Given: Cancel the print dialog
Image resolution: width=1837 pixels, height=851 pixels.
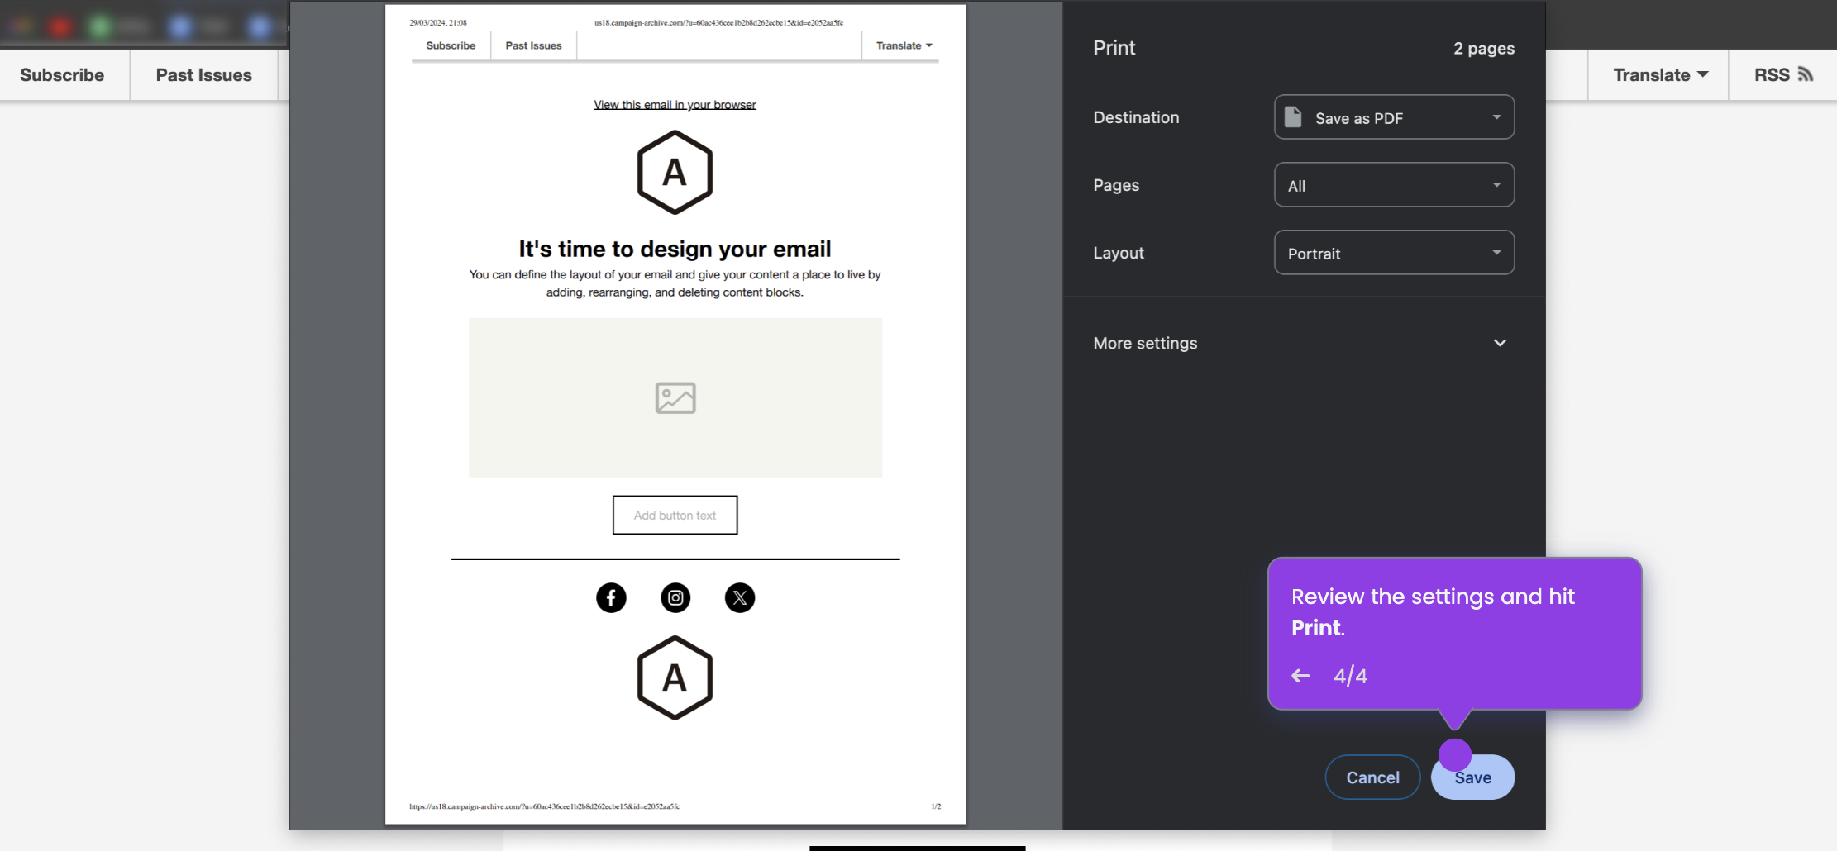Looking at the screenshot, I should coord(1372,777).
